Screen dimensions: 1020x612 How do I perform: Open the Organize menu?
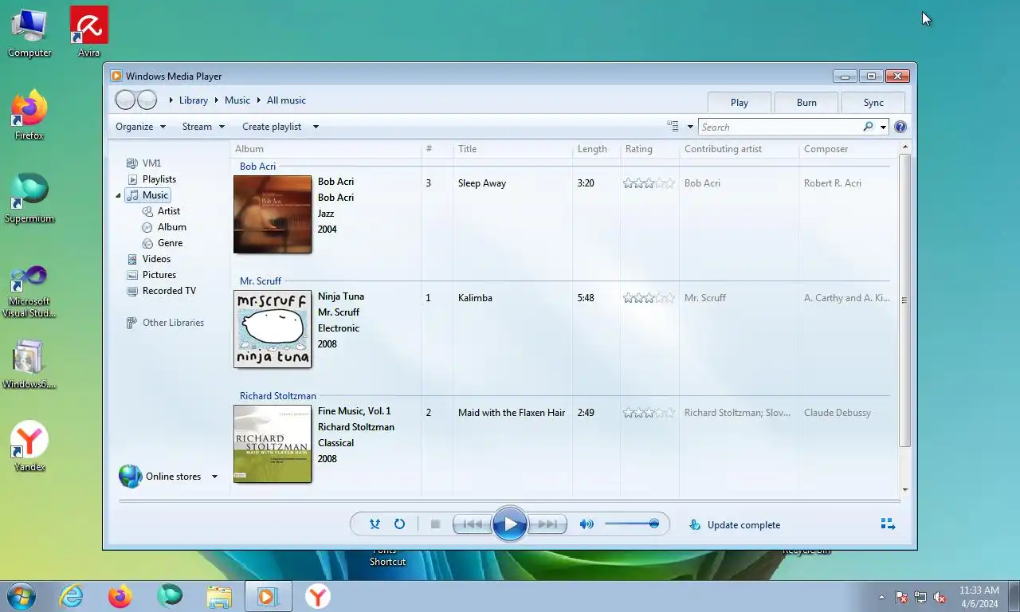tap(140, 127)
